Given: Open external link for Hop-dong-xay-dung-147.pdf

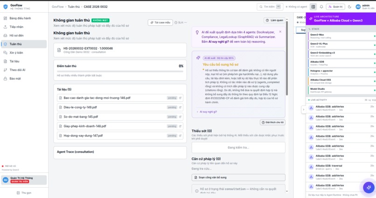Looking at the screenshot, I should click(180, 135).
